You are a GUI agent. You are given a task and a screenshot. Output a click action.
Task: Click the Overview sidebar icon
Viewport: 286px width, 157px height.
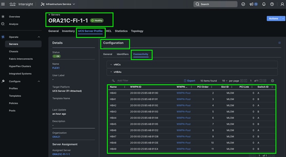3,17
